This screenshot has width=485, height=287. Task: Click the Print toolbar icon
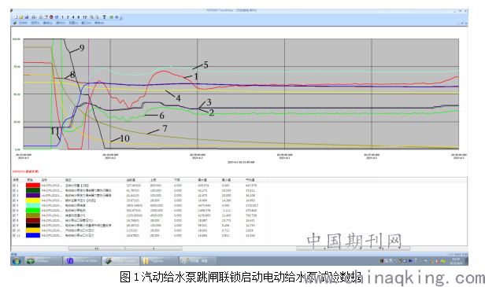point(33,17)
